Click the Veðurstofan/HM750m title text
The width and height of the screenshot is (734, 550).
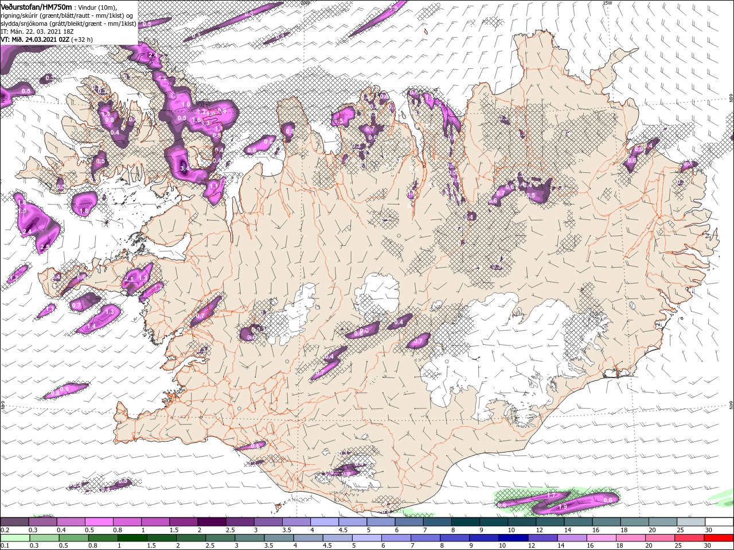[36, 7]
